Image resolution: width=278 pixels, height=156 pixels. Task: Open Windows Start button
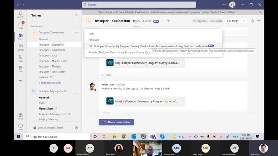19,136
